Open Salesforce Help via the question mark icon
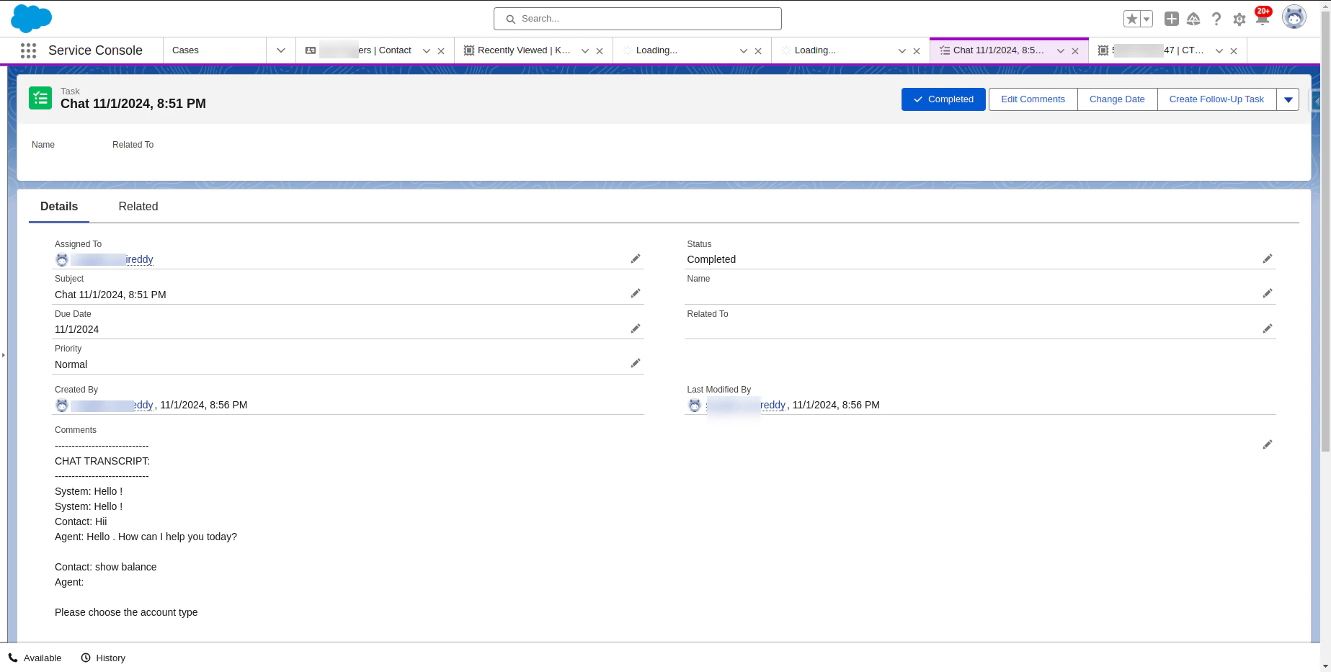Viewport: 1331px width, 672px height. click(x=1216, y=19)
